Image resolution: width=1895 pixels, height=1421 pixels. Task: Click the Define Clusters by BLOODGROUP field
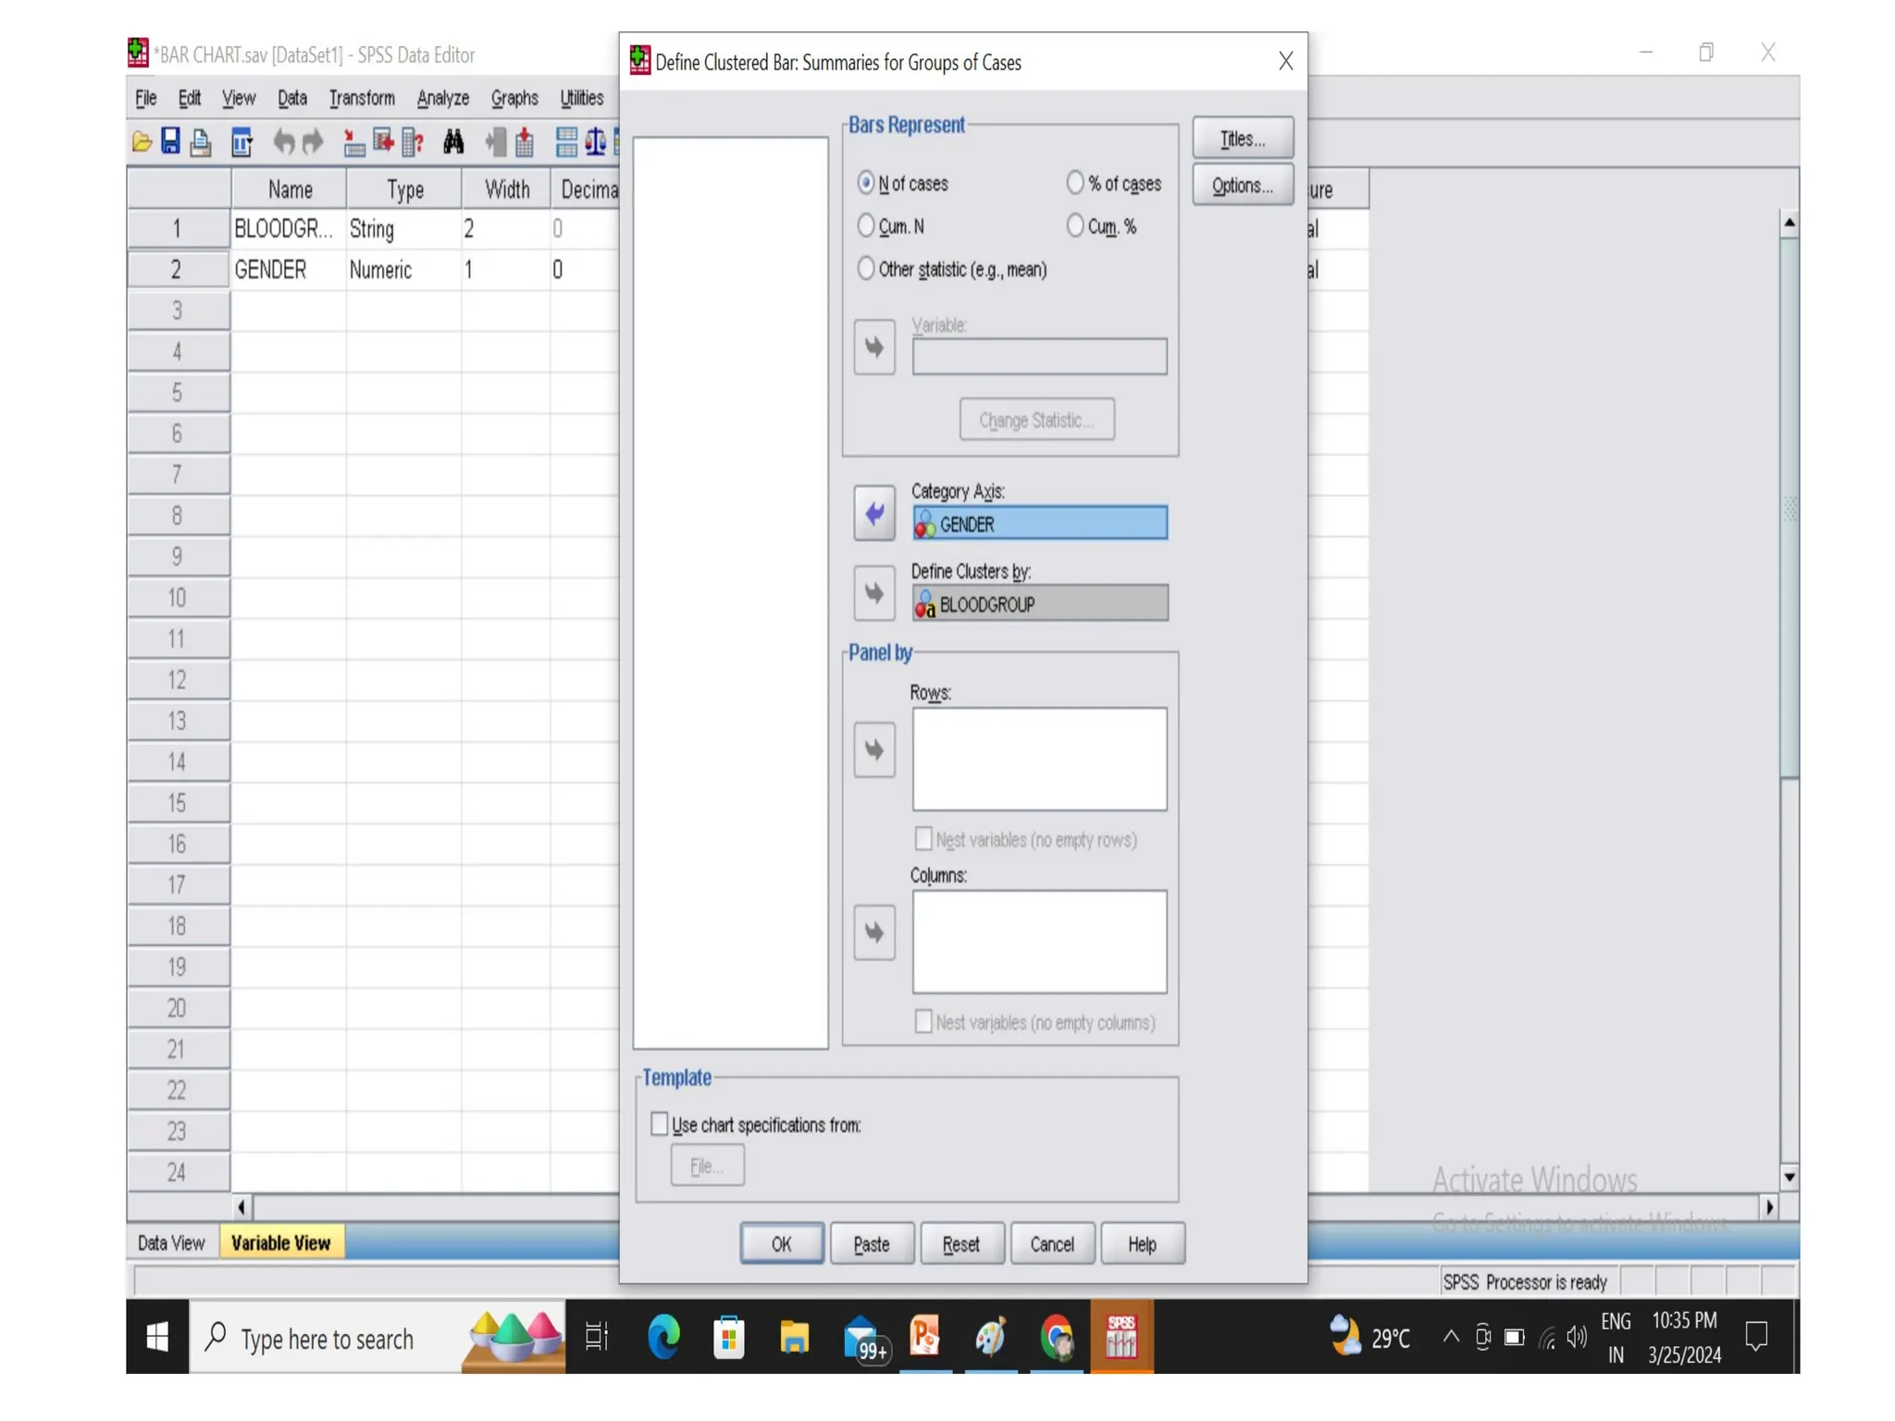(x=1039, y=604)
